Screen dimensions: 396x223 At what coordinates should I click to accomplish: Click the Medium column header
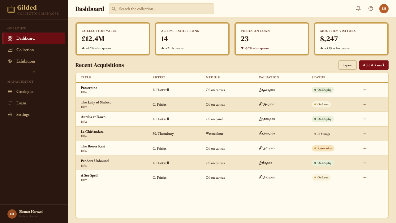pos(213,77)
